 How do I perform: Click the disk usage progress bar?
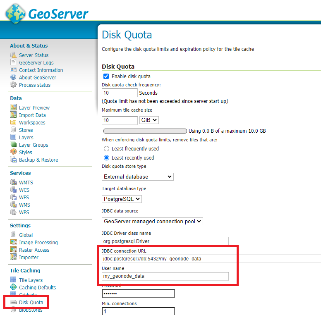click(144, 131)
